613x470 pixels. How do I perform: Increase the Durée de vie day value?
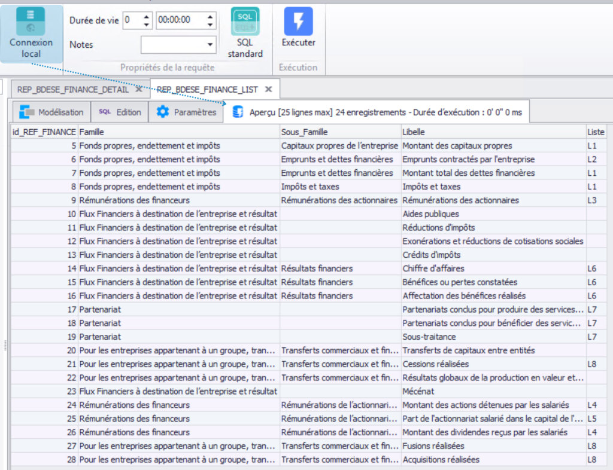(x=146, y=16)
